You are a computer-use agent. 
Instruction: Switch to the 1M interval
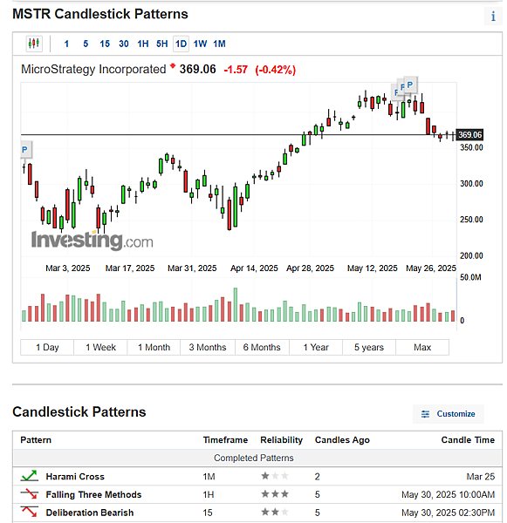coord(219,44)
